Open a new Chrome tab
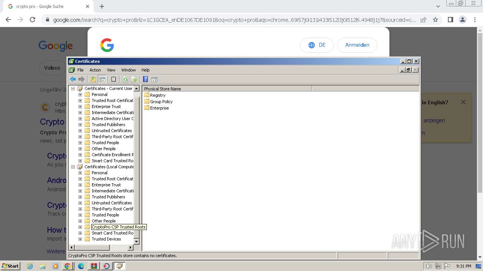Screen dimensions: 483x271 point(102,6)
